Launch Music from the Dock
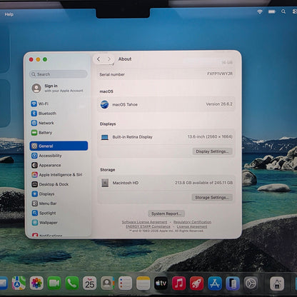This screenshot has height=297, width=297. coord(178,283)
